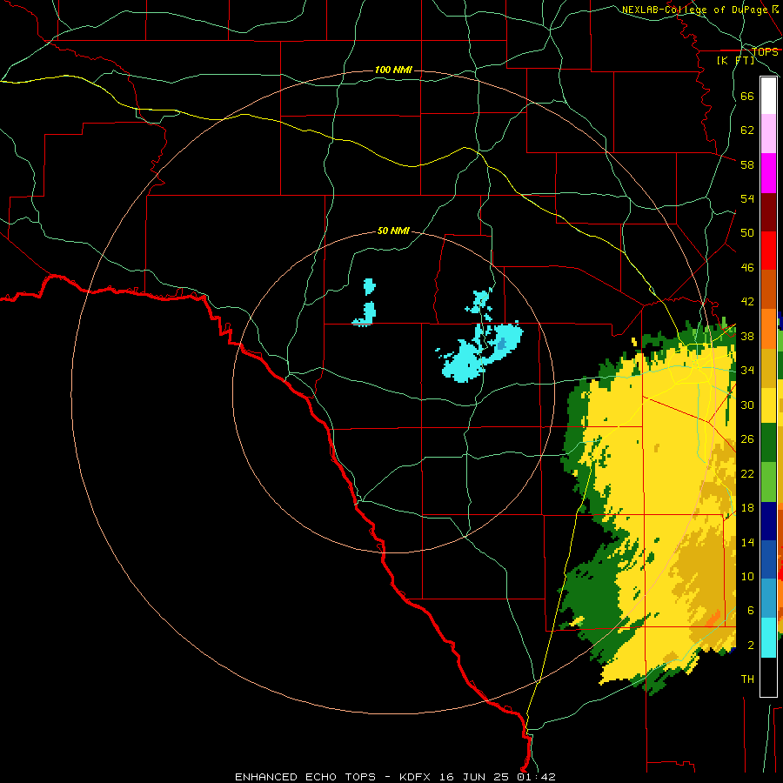Click the light blue legend swatch
Viewport: 783px width, 783px height.
(x=768, y=598)
